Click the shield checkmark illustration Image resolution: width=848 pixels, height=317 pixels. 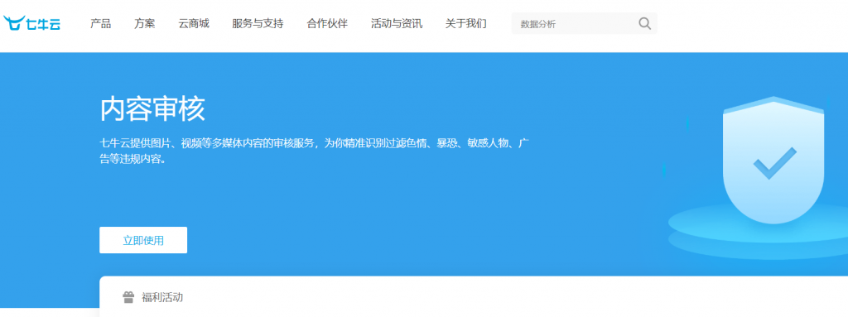point(773,160)
